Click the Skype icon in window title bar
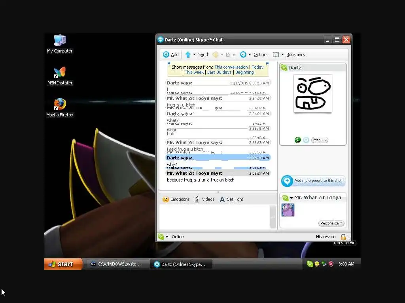 pyautogui.click(x=161, y=40)
